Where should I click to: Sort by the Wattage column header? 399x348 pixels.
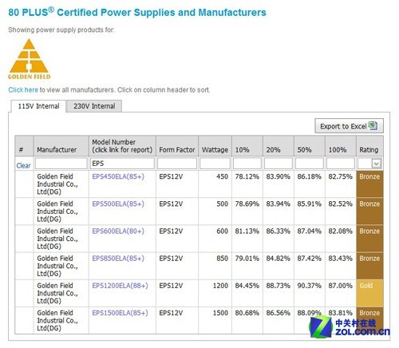(x=215, y=146)
